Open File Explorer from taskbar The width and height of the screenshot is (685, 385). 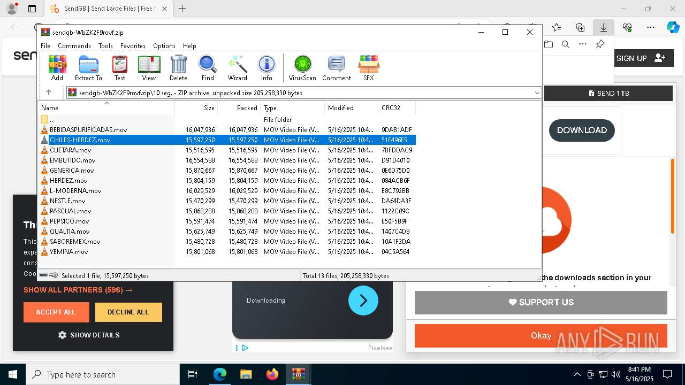(x=246, y=374)
